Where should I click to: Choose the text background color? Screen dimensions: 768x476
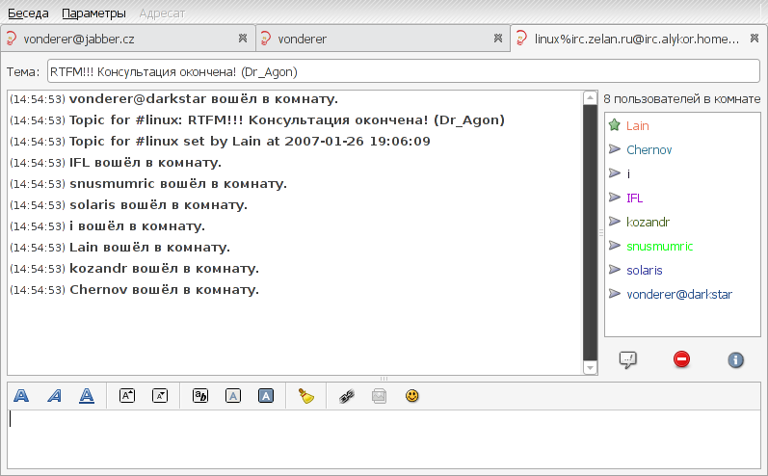click(x=266, y=395)
